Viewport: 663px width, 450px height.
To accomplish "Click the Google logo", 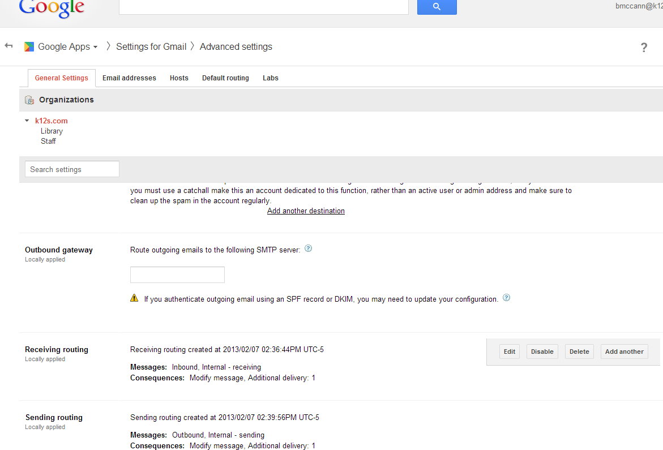I will 52,7.
